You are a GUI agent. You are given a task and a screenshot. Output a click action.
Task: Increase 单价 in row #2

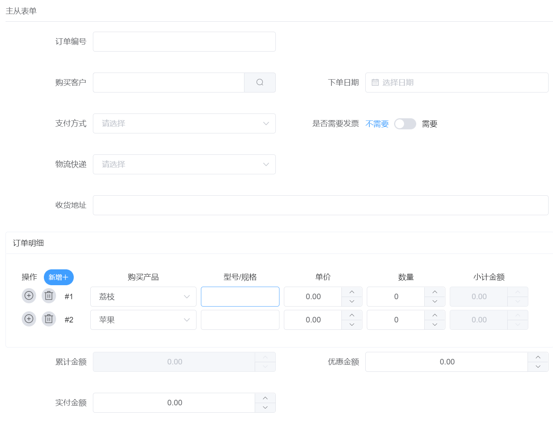pos(352,315)
